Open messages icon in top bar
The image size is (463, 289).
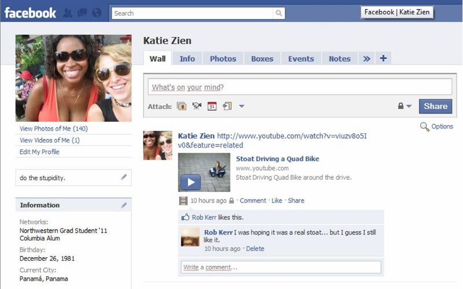click(x=82, y=13)
